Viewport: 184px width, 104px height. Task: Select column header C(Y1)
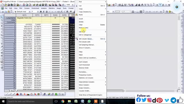[37, 15]
